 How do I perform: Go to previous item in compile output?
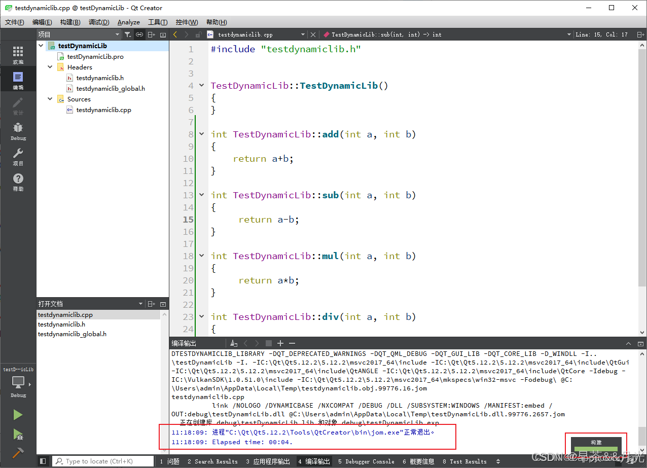246,343
